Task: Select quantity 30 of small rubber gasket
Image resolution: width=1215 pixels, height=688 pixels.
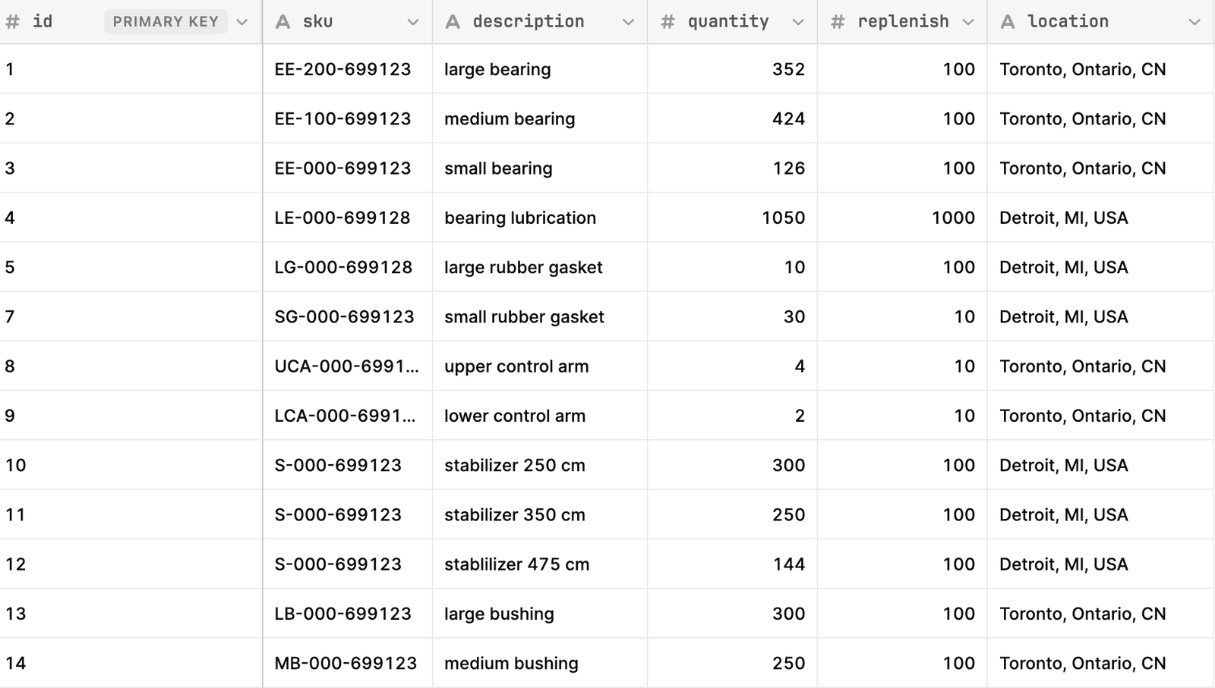Action: 732,316
